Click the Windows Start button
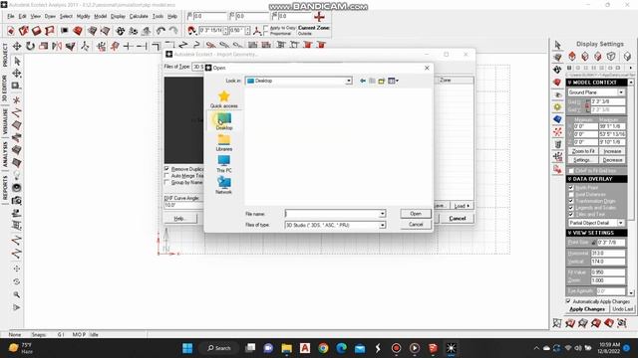The image size is (638, 358). [187, 348]
